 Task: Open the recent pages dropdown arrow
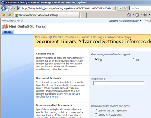pyautogui.click(x=15, y=8)
